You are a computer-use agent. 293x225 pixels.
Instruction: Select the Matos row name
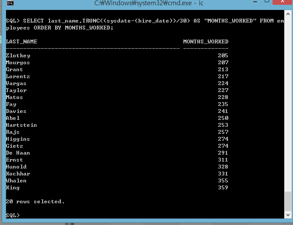coord(14,97)
